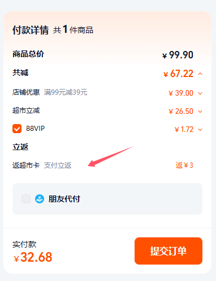Screen dimensions: 216x281
Task: Click the 满99元减39元 coupon text
Action: [66, 92]
